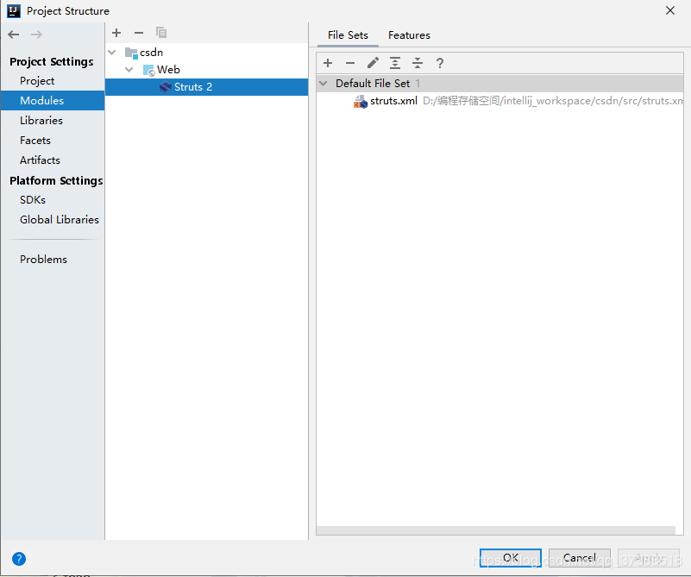691x577 pixels.
Task: Click the struts.xml file icon
Action: coord(361,101)
